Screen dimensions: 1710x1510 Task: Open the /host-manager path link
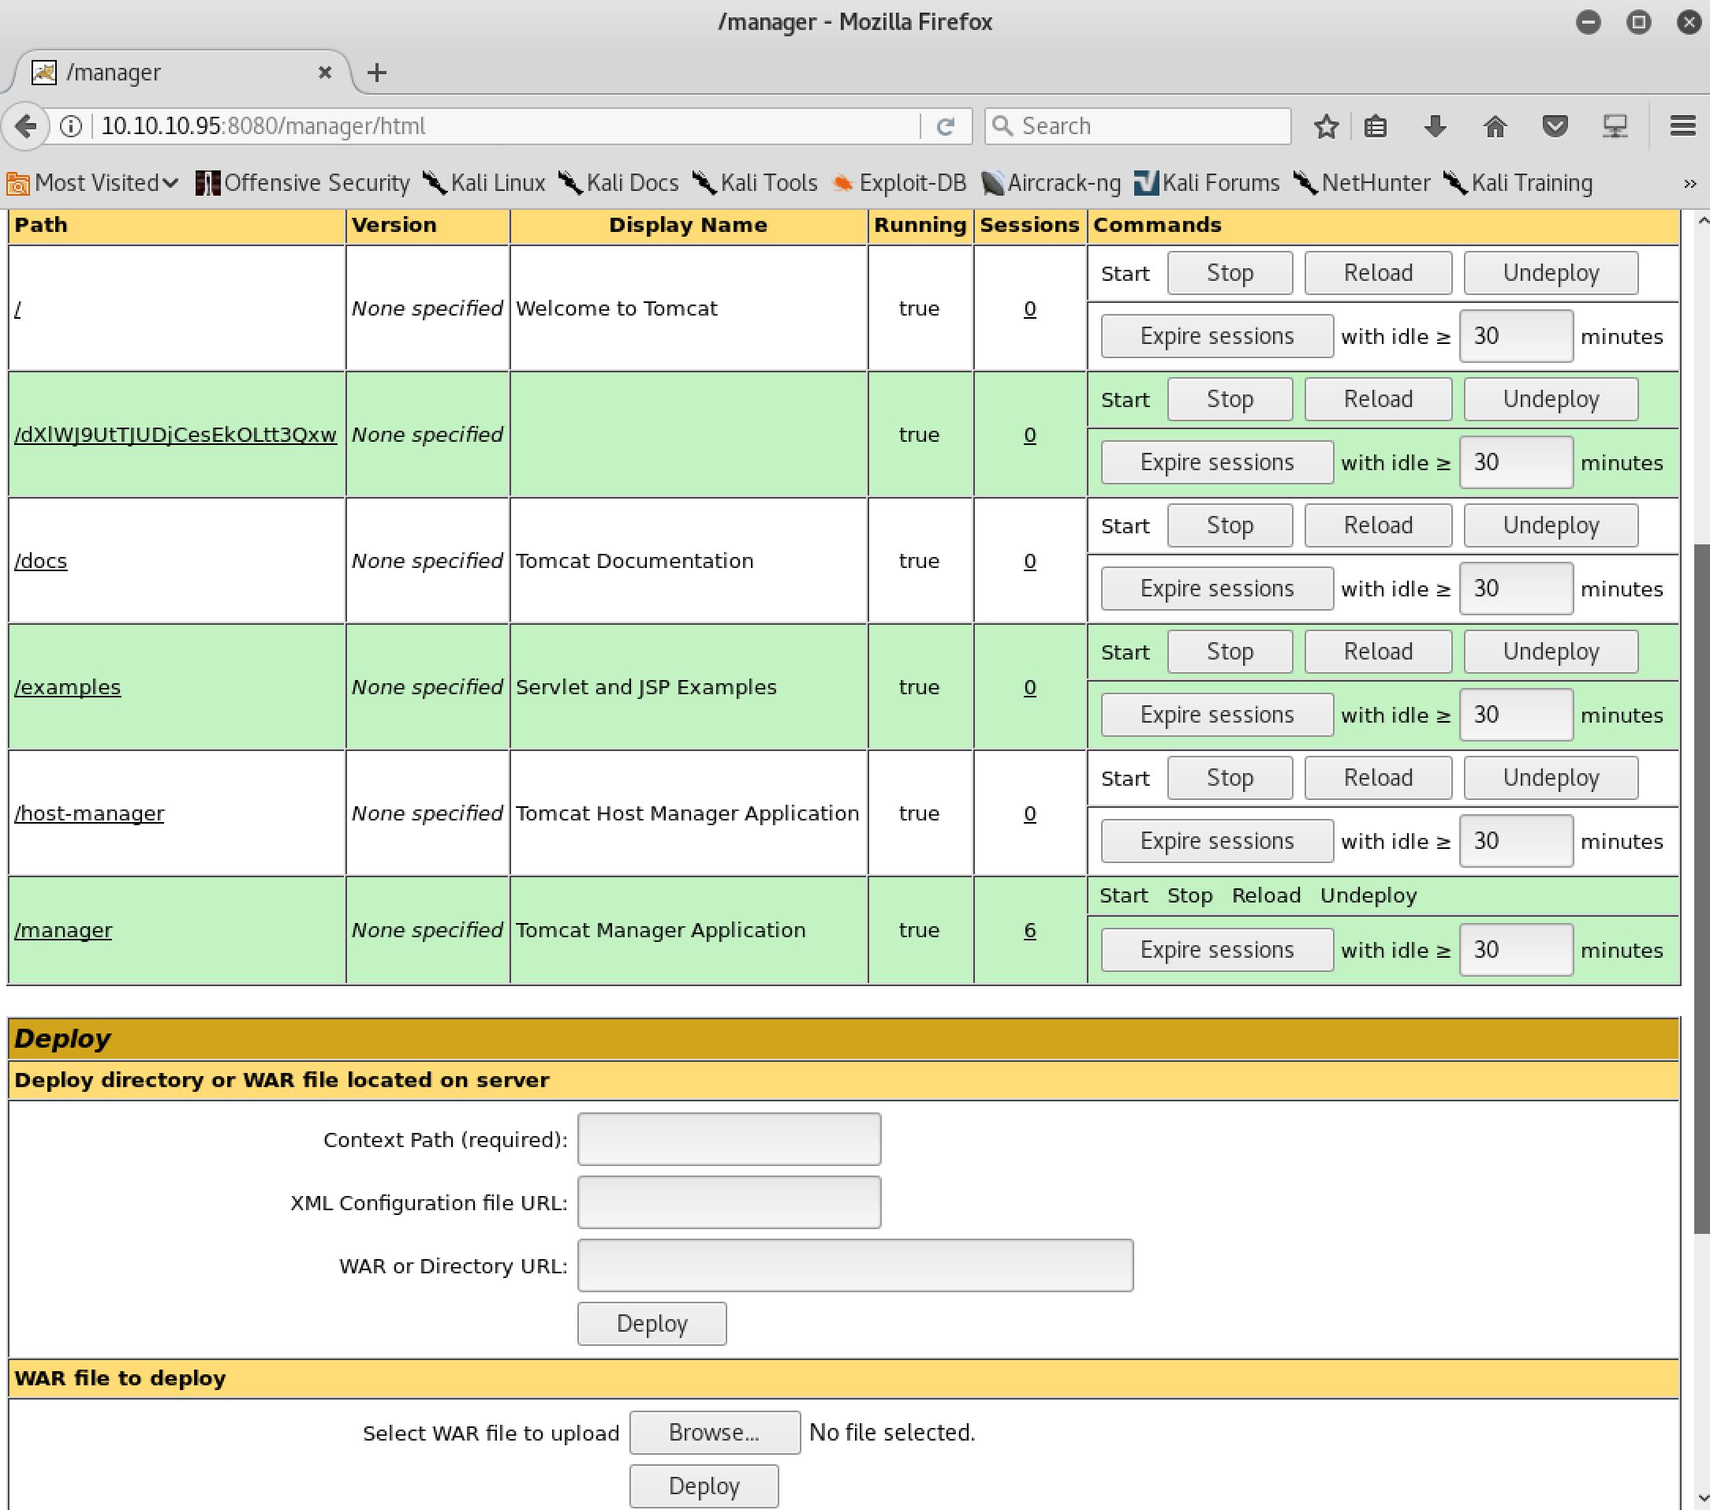tap(89, 813)
